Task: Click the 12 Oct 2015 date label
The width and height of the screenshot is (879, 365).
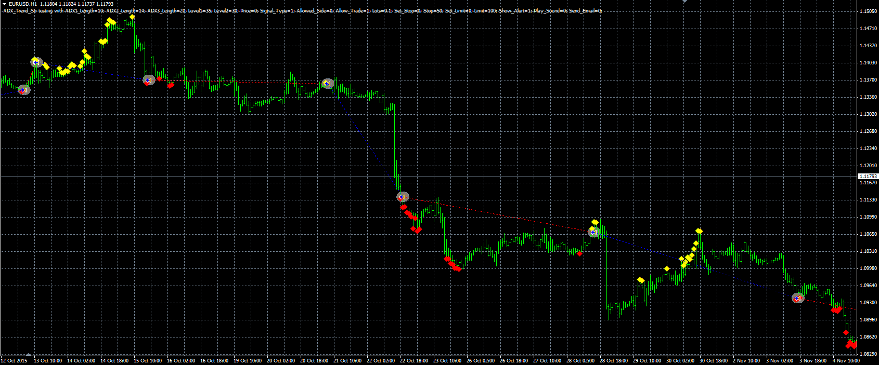Action: pos(14,360)
